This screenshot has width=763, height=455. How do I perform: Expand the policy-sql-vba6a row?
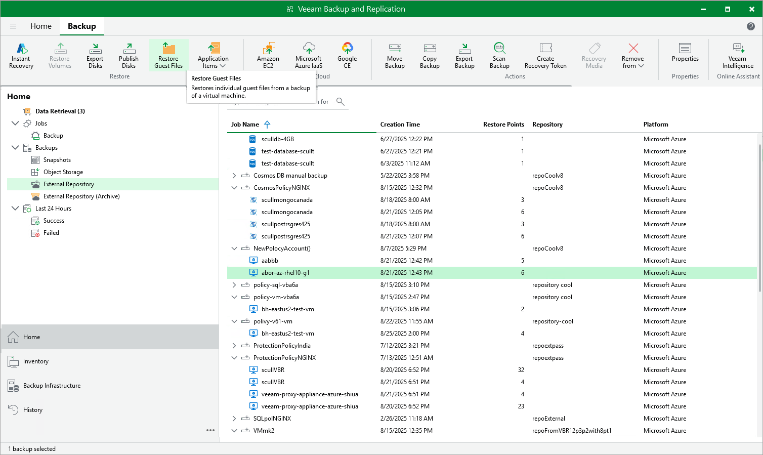click(234, 285)
